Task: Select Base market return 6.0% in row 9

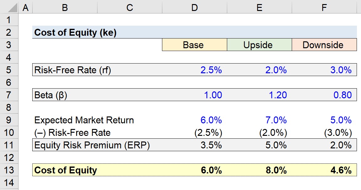Action: [x=195, y=120]
